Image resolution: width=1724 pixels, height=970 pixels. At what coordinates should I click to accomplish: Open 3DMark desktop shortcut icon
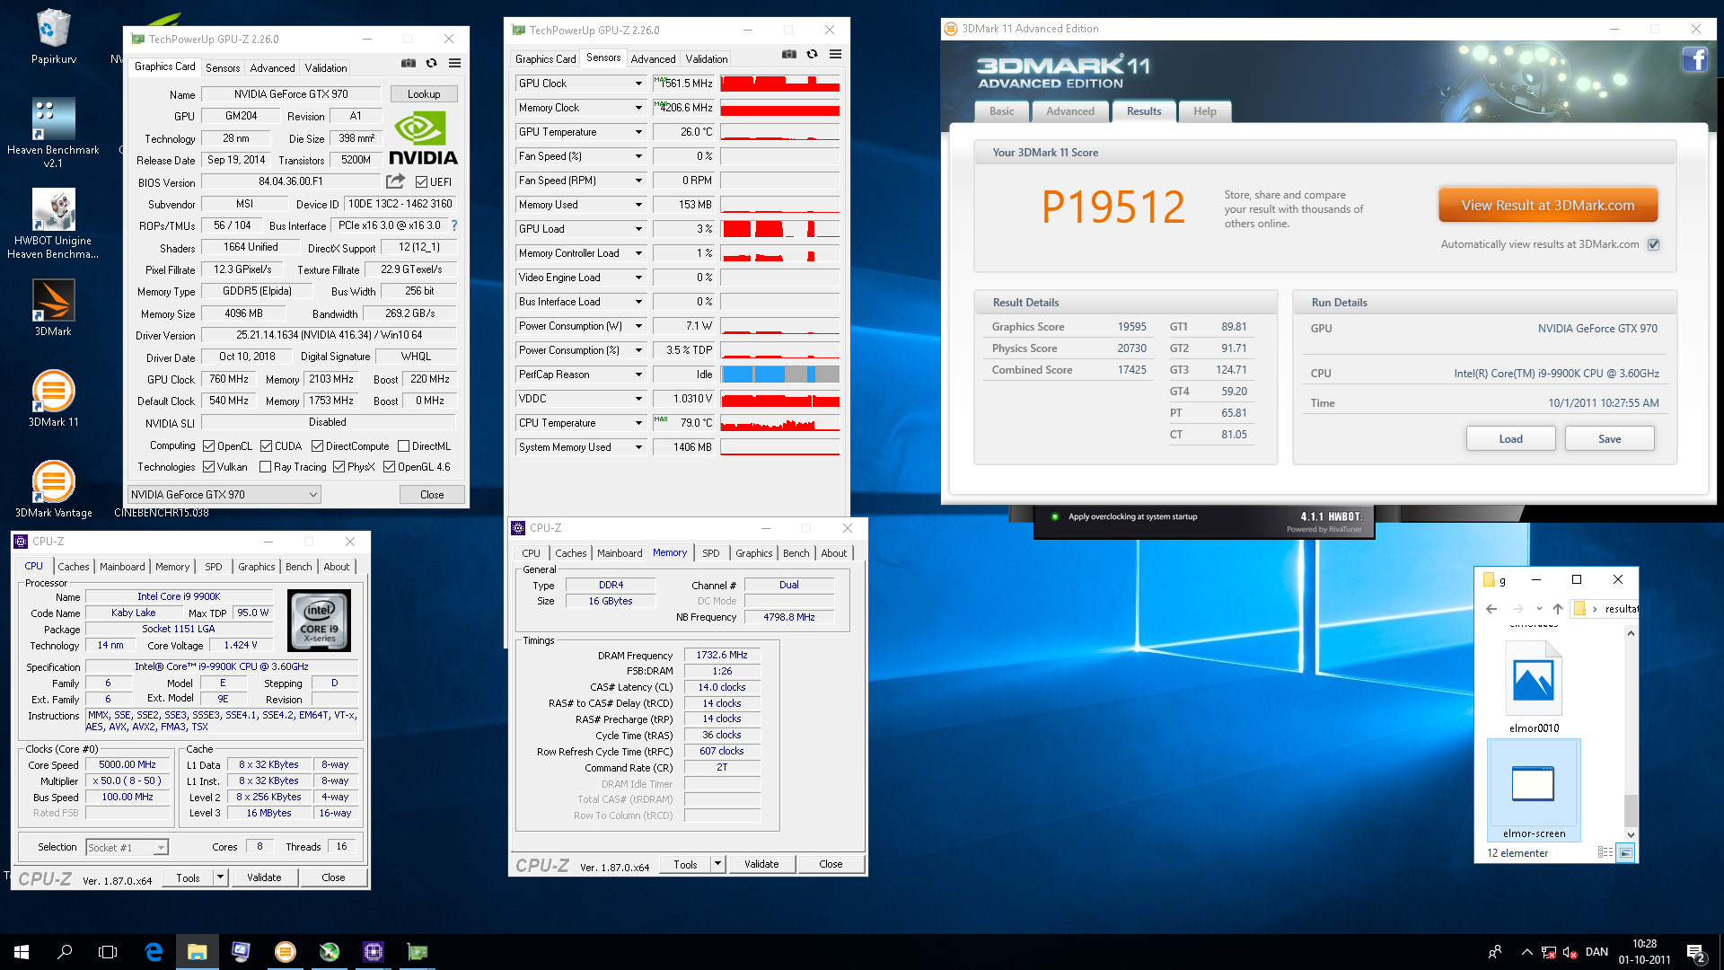coord(53,307)
